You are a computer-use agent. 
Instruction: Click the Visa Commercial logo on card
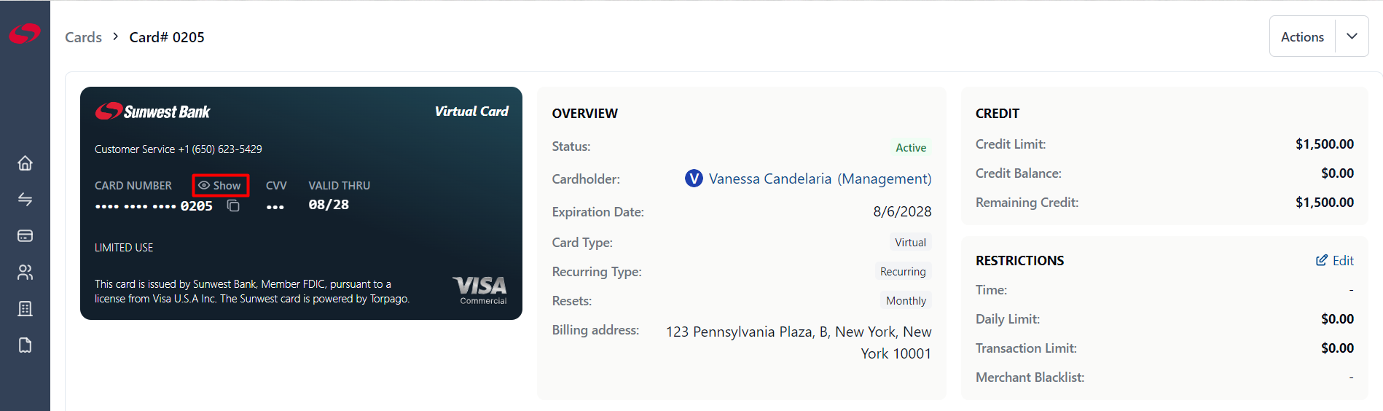pyautogui.click(x=480, y=290)
